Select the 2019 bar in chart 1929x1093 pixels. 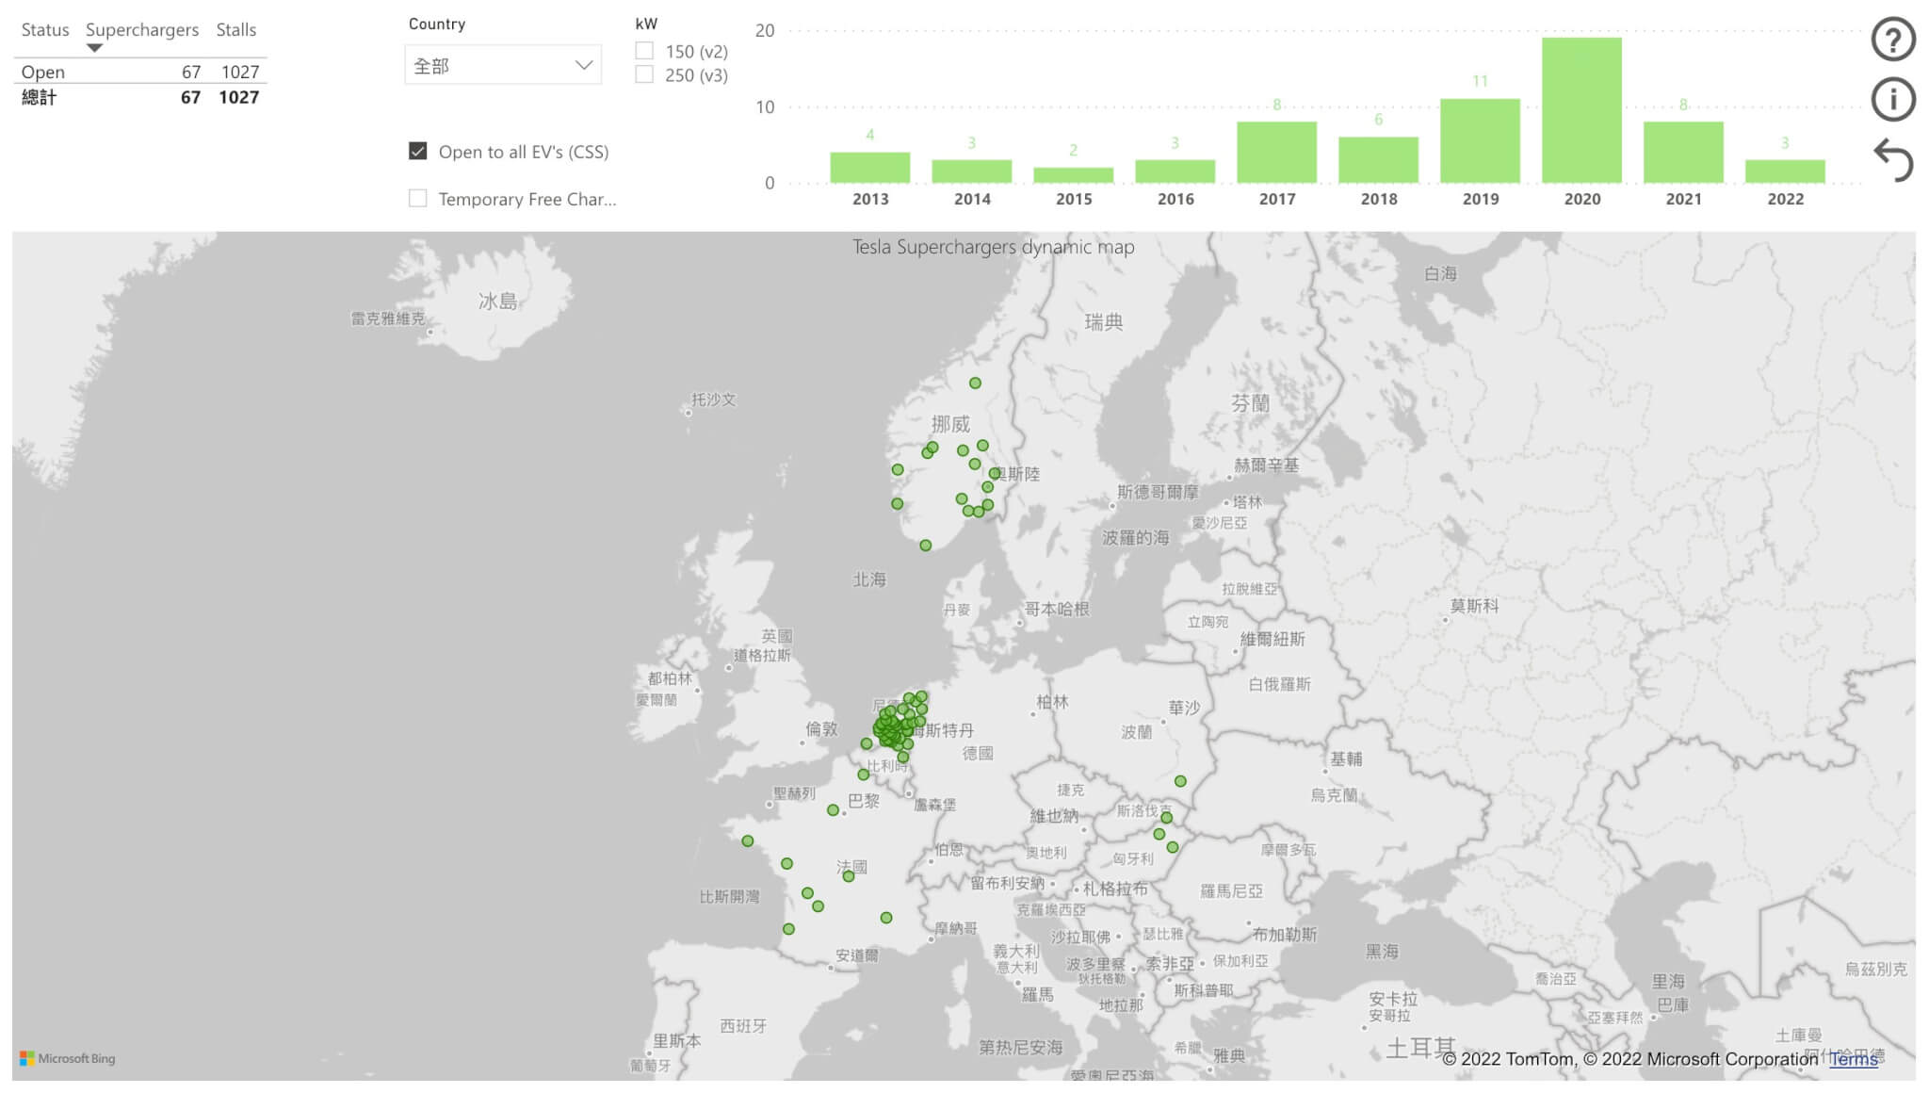[x=1481, y=141]
